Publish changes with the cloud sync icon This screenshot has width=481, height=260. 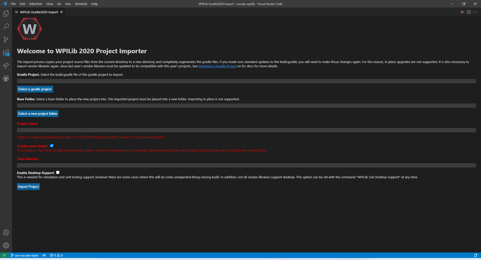[44, 255]
